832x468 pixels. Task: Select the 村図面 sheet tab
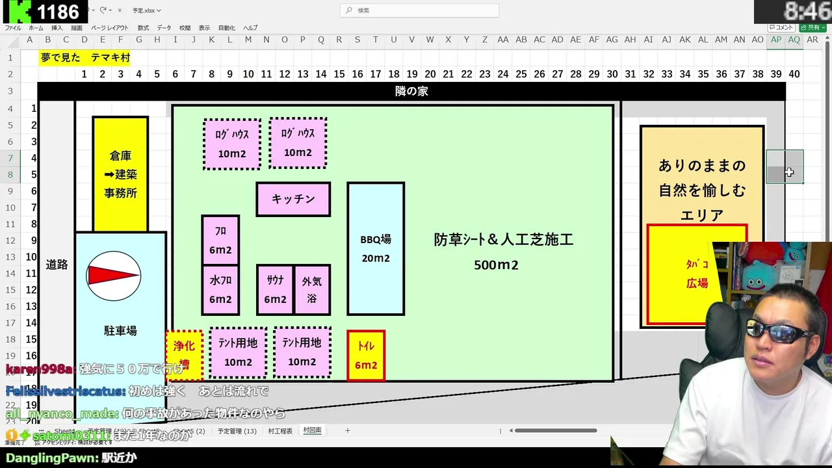pyautogui.click(x=312, y=430)
